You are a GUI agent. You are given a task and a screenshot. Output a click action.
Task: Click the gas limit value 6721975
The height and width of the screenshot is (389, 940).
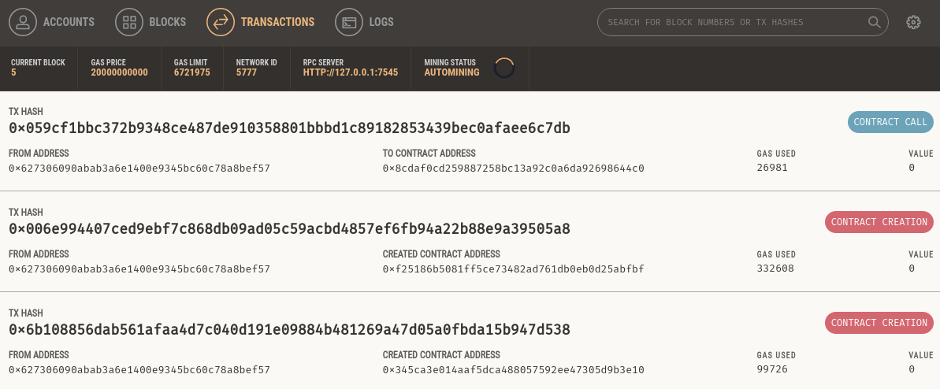(191, 72)
